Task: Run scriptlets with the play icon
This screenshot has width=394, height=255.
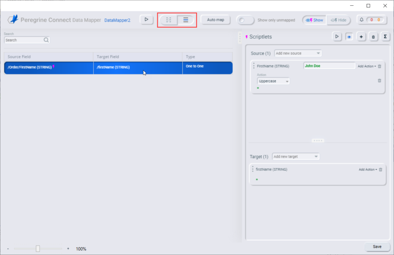Action: pos(337,37)
